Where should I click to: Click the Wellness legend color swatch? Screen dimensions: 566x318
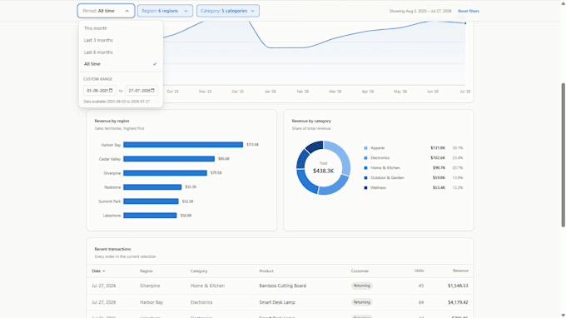click(365, 187)
